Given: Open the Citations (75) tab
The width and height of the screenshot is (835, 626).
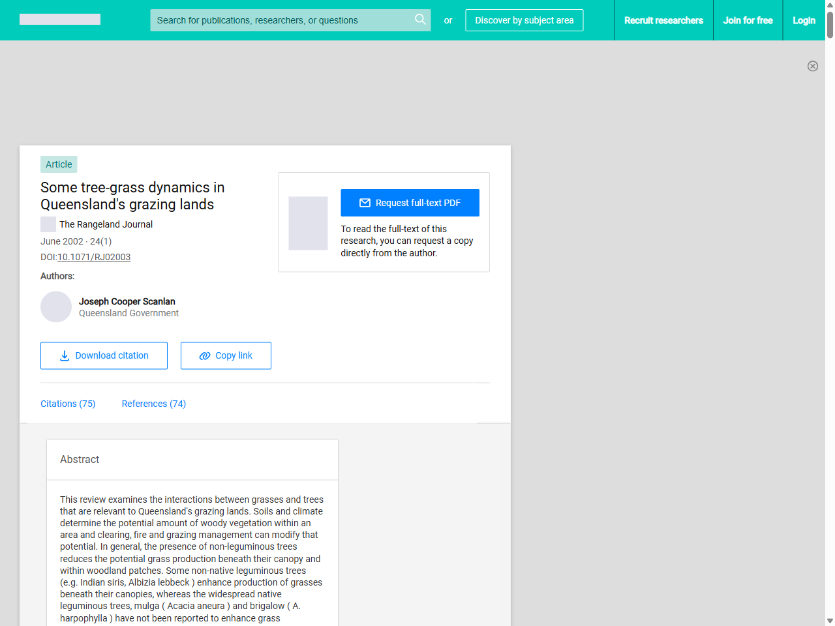Looking at the screenshot, I should click(68, 404).
